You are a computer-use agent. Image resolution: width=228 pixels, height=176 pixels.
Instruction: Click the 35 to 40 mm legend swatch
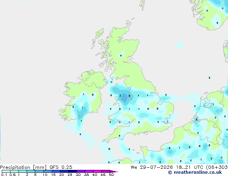tap(89, 171)
